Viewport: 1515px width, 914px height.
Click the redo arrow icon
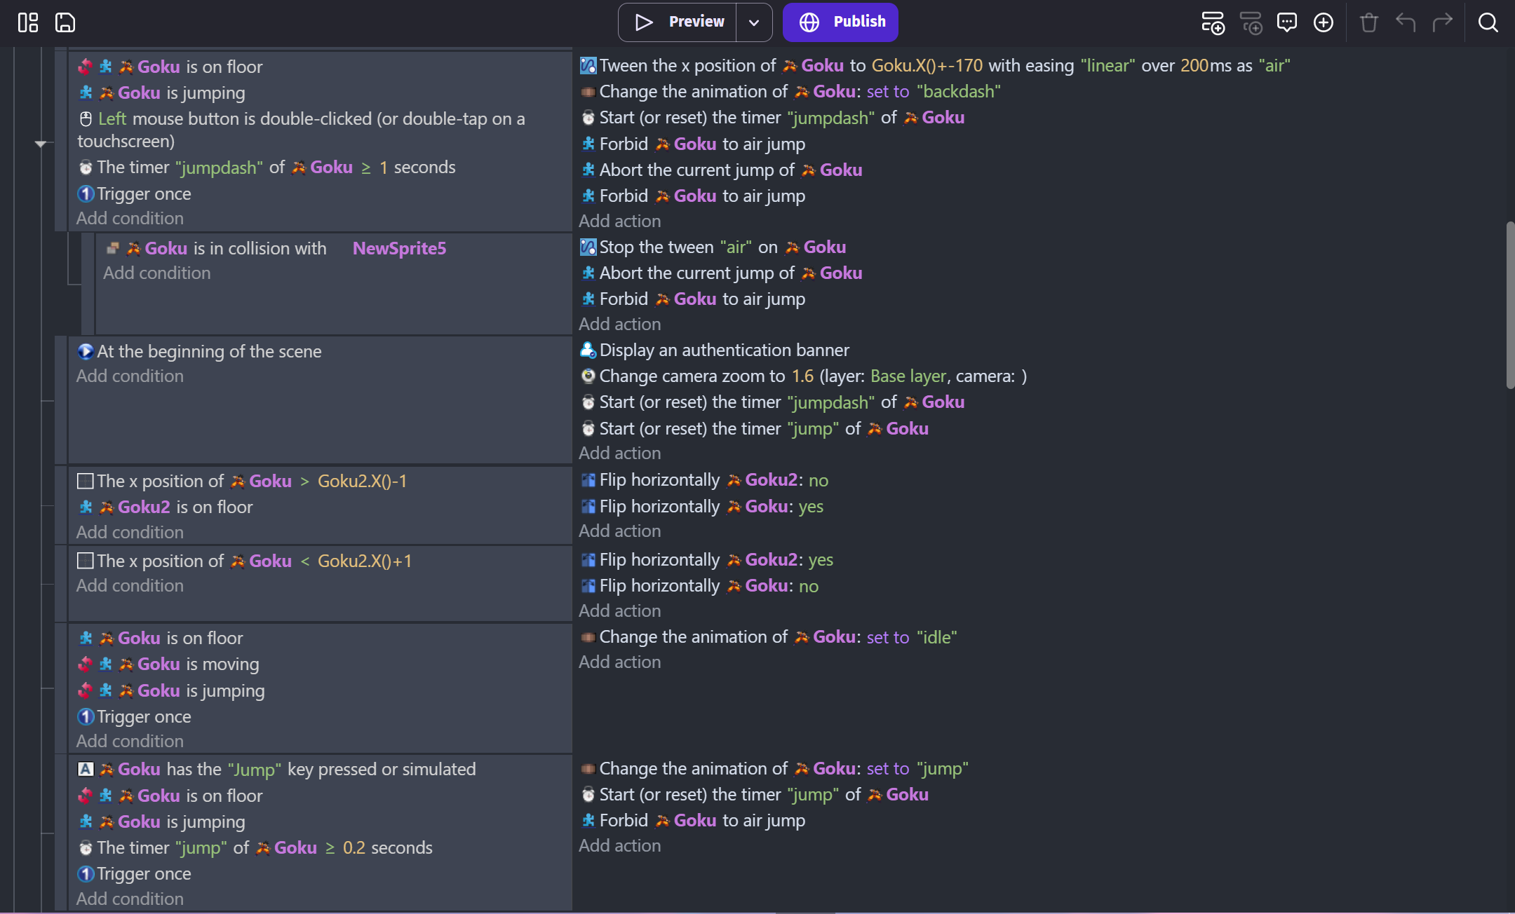point(1442,22)
